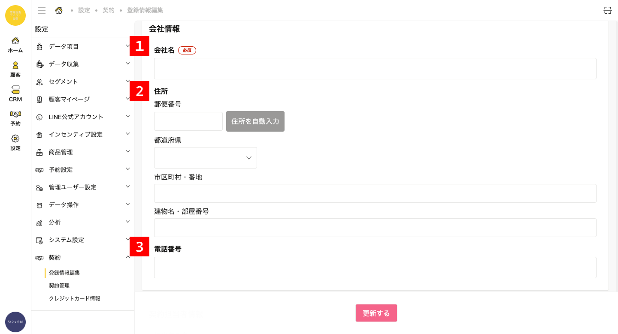This screenshot has width=618, height=334.
Task: Open クレジットカード情報 submenu item
Action: point(75,298)
